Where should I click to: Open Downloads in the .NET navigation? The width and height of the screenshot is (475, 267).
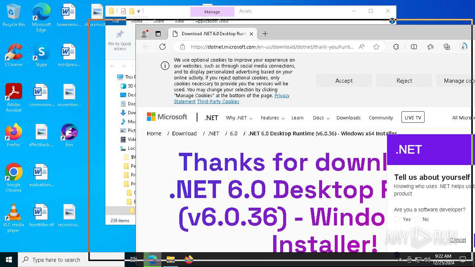click(348, 118)
